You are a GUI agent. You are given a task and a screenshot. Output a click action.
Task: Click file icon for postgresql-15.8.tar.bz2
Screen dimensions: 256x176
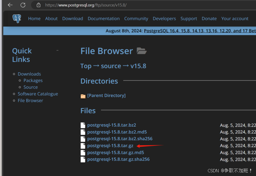point(83,125)
